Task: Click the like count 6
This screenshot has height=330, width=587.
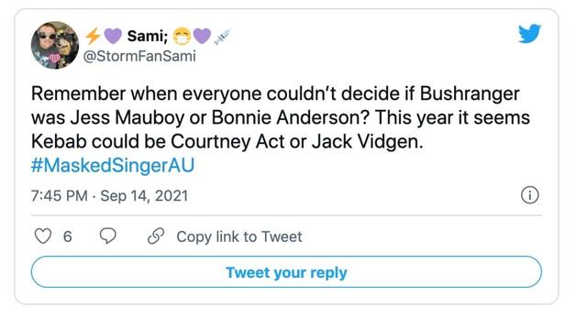Action: click(67, 236)
